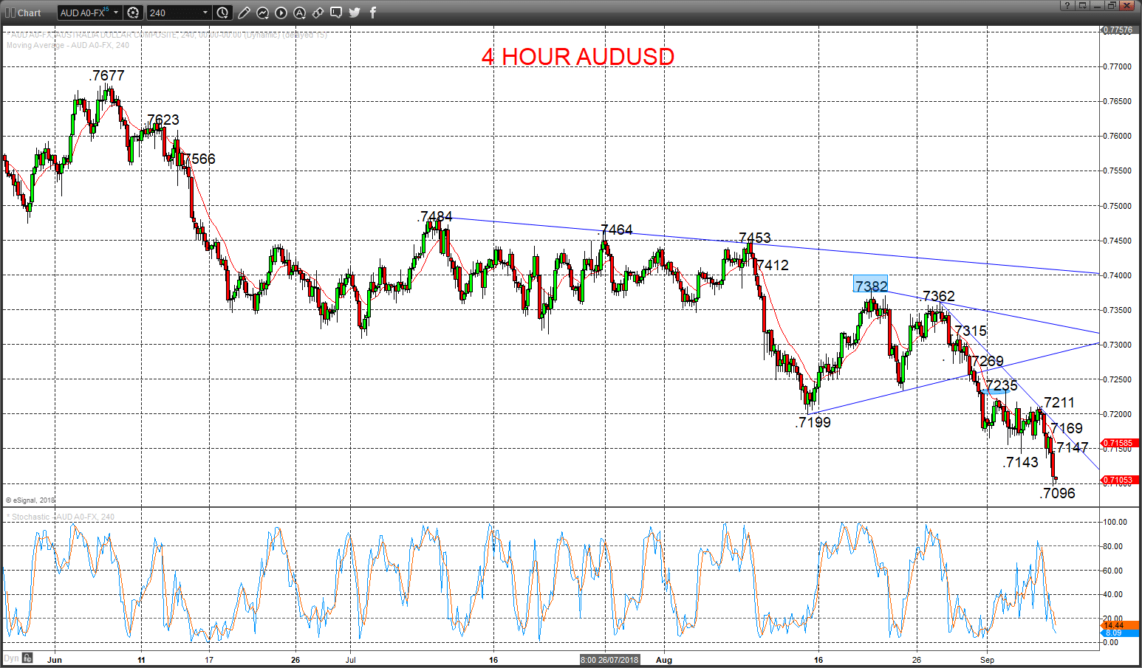
Task: Click the highlighted 7382 price label
Action: click(x=871, y=286)
